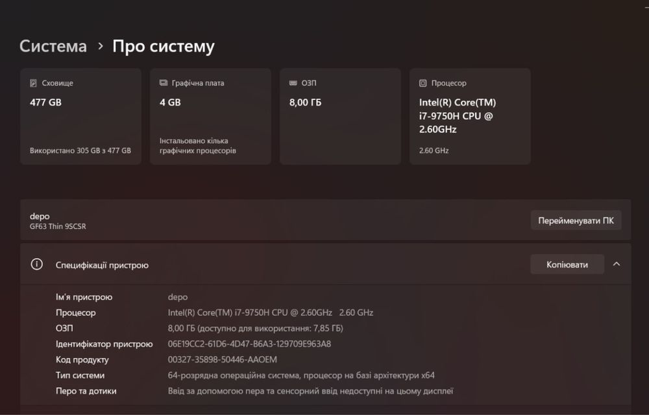Click the 64-розрядна операційна система value
Image resolution: width=649 pixels, height=415 pixels.
tap(301, 375)
